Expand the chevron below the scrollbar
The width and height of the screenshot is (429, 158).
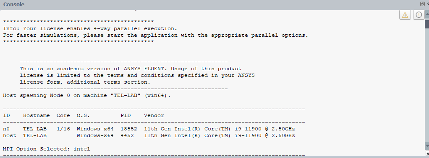pos(427,153)
